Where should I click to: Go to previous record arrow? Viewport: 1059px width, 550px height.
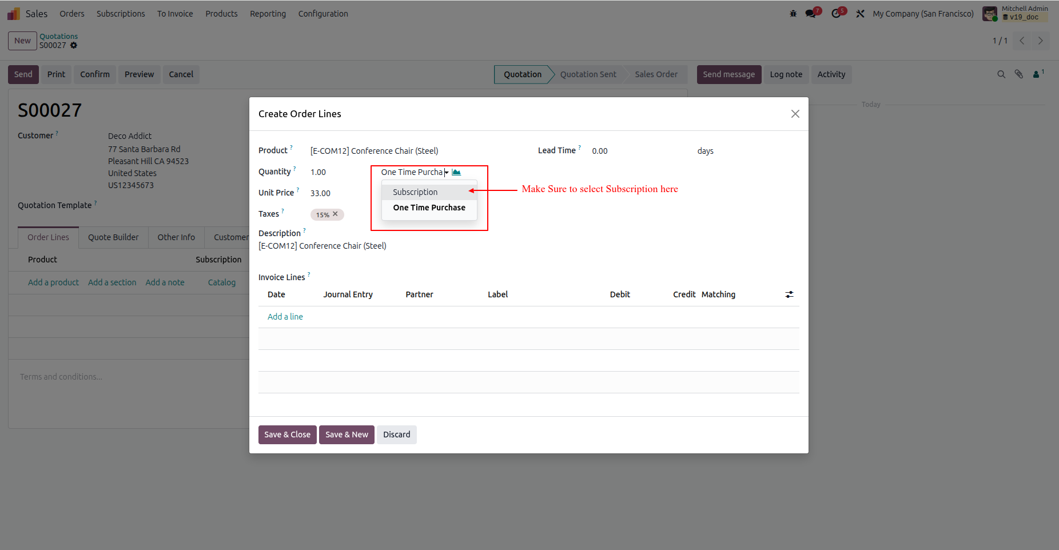click(x=1022, y=41)
